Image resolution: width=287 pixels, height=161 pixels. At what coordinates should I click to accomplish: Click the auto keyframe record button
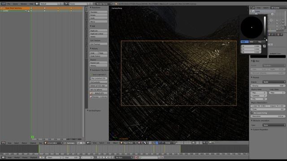click(136, 157)
